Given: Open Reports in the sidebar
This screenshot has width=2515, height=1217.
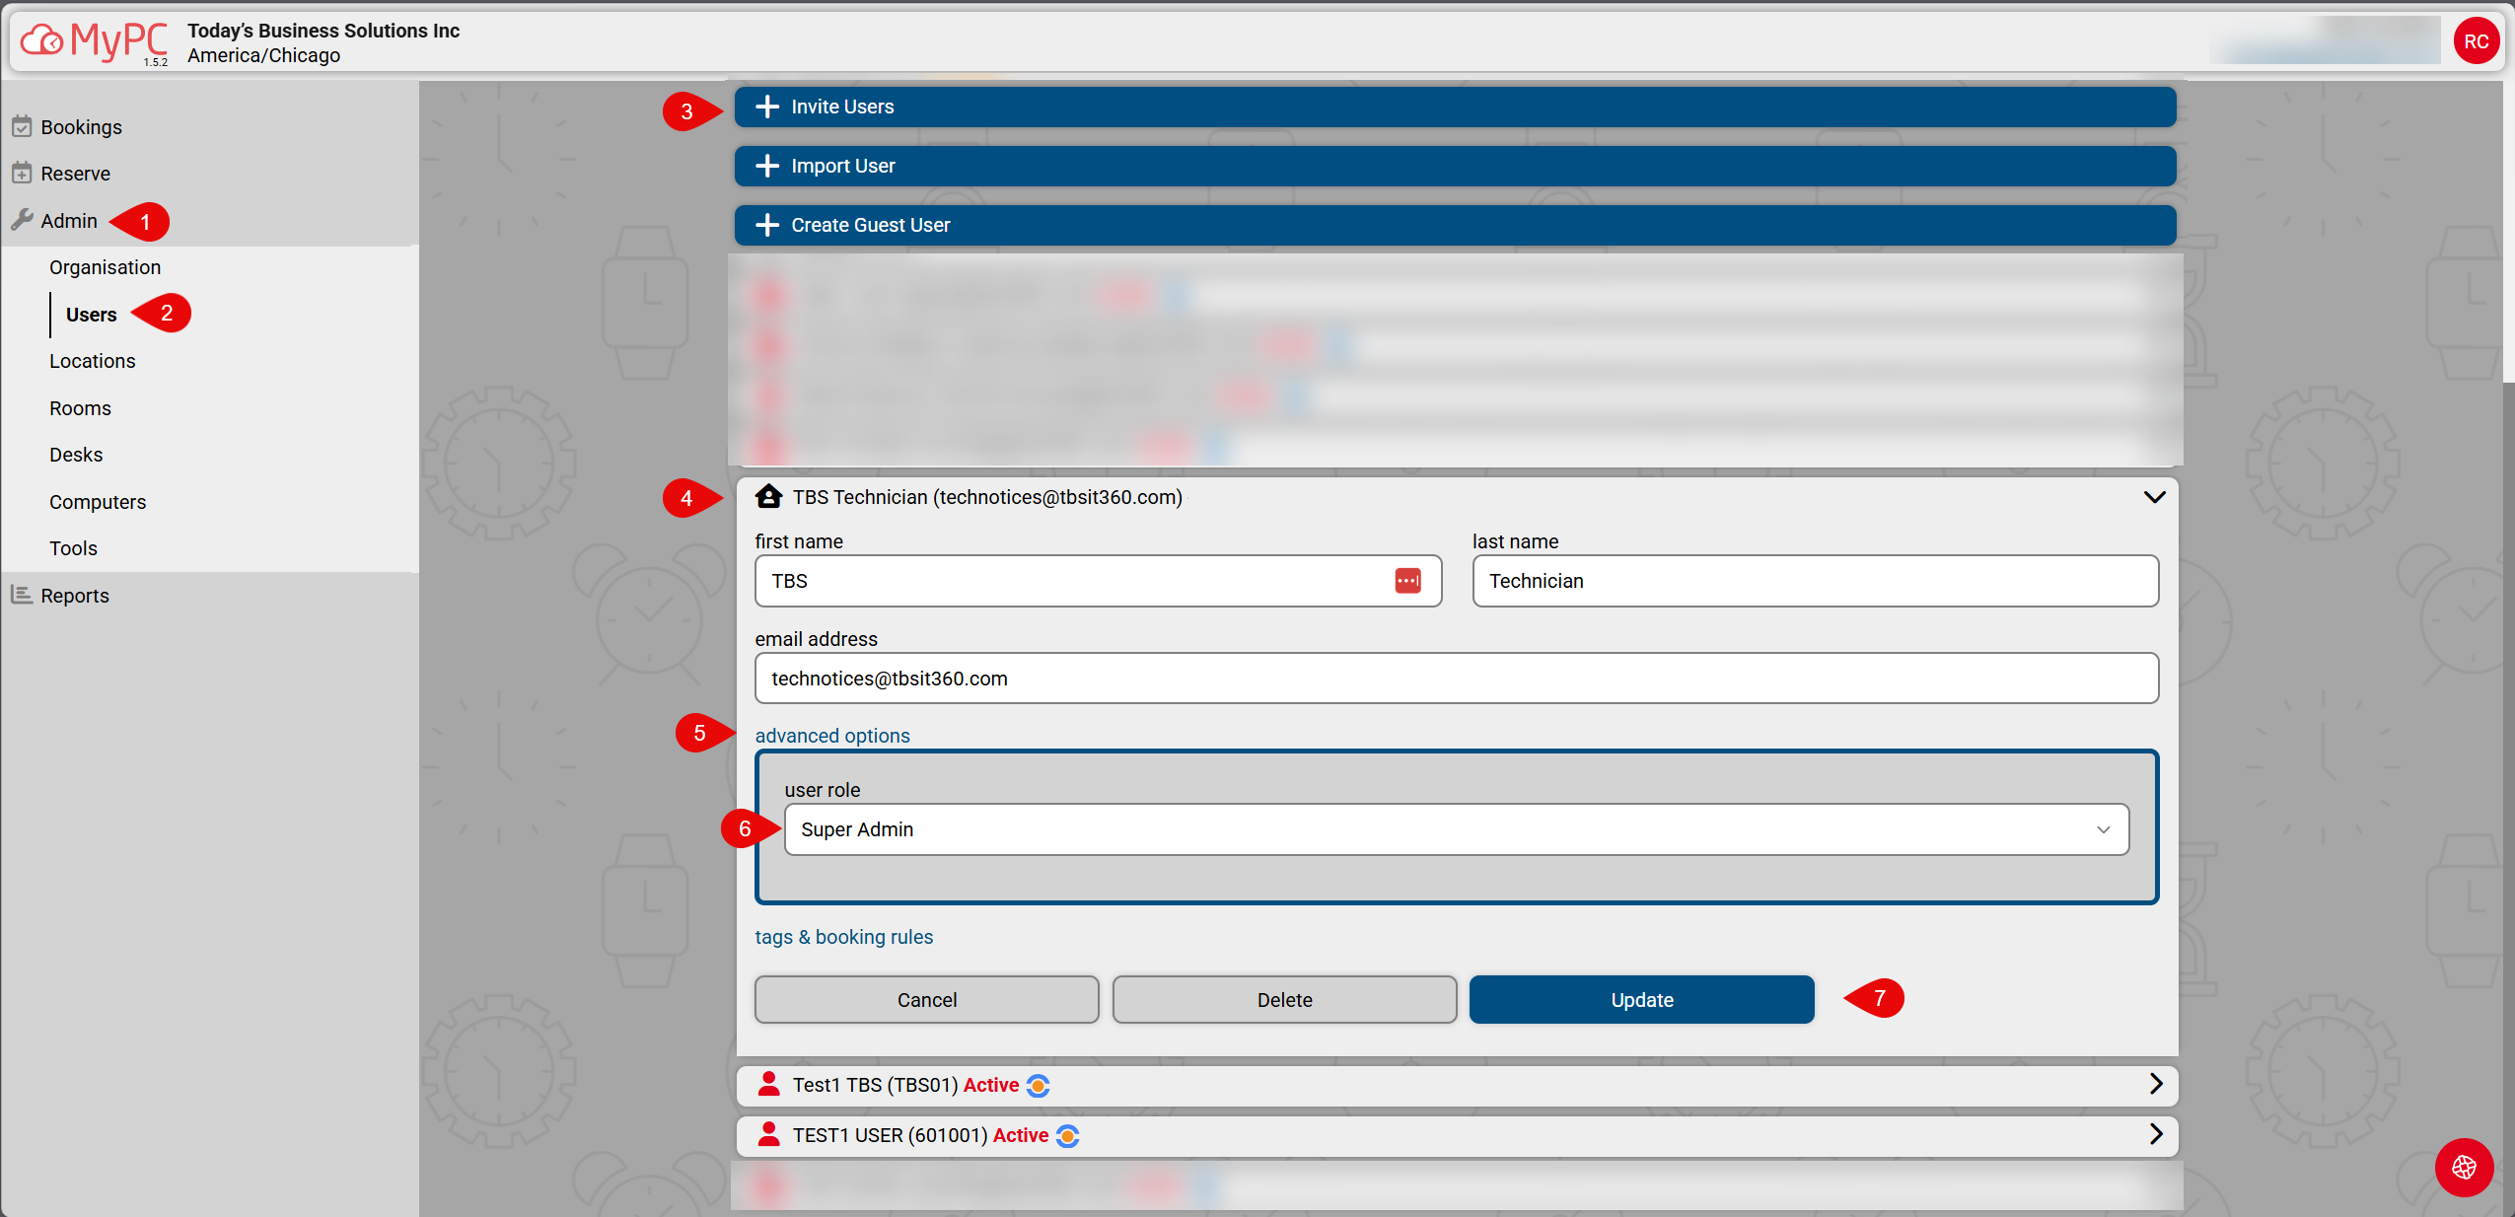Looking at the screenshot, I should click(75, 596).
